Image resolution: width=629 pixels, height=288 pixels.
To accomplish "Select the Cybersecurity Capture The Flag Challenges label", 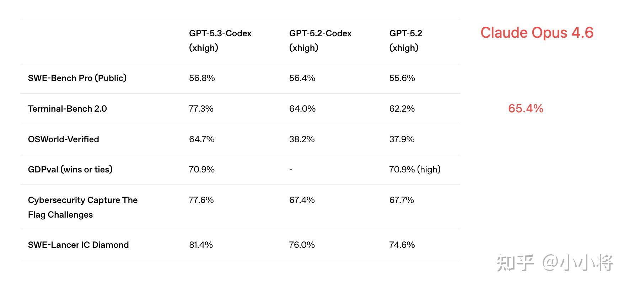I will click(82, 207).
